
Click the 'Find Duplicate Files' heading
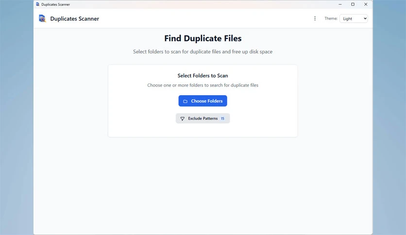[203, 38]
